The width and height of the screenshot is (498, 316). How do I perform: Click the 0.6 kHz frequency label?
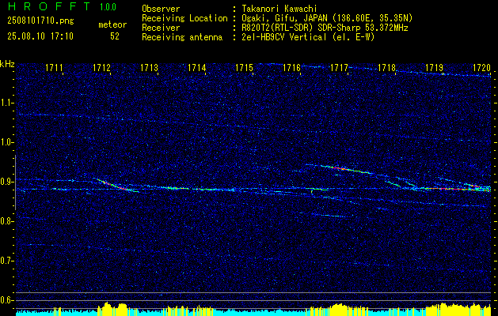(6, 300)
